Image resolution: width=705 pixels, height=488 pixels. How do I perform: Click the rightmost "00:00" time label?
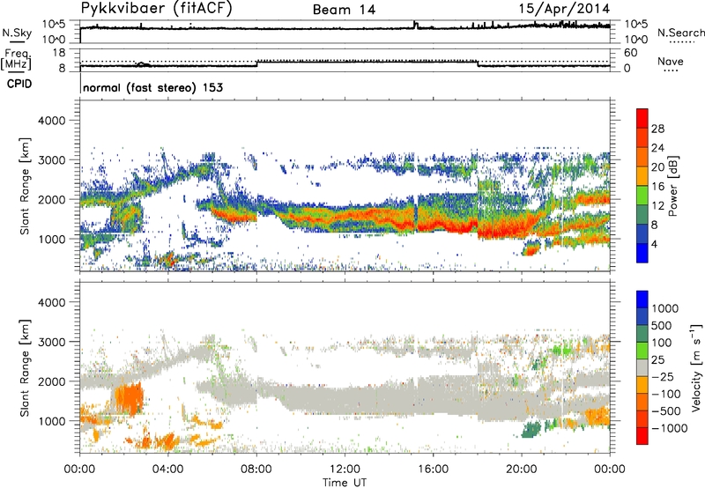click(x=610, y=470)
